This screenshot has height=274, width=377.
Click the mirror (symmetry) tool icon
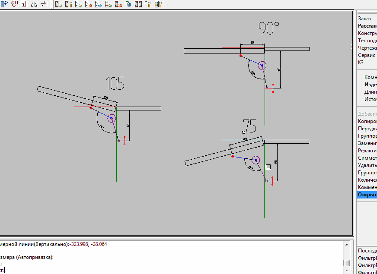coord(34,4)
